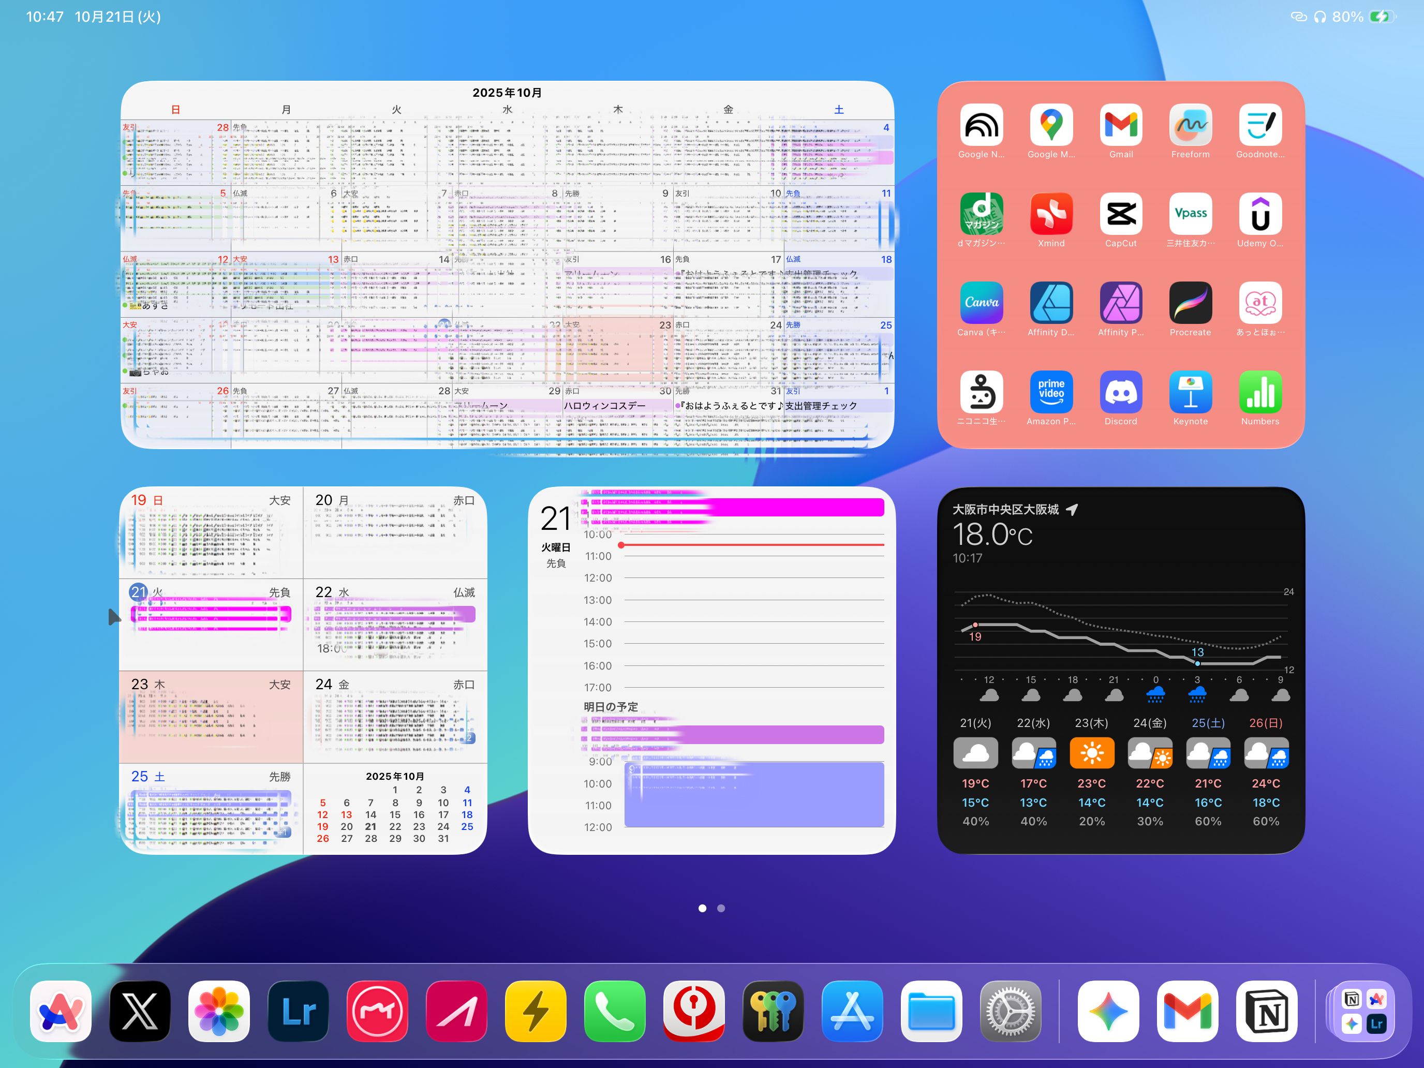Viewport: 1424px width, 1068px height.
Task: Open Google Maps app
Action: [1050, 125]
